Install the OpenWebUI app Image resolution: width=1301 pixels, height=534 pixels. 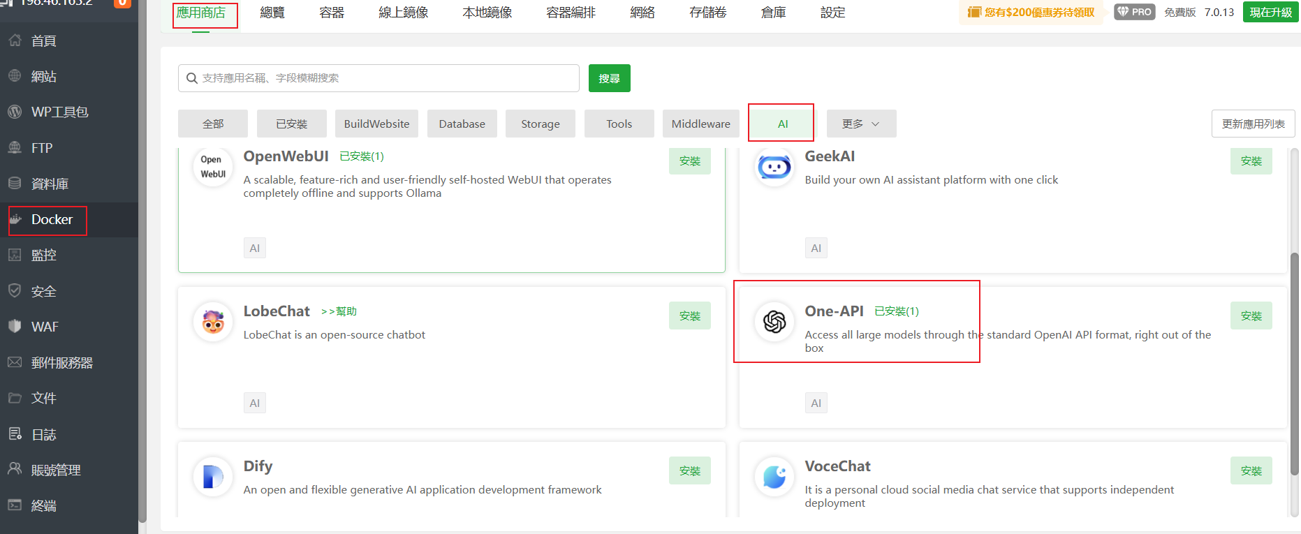click(x=690, y=161)
